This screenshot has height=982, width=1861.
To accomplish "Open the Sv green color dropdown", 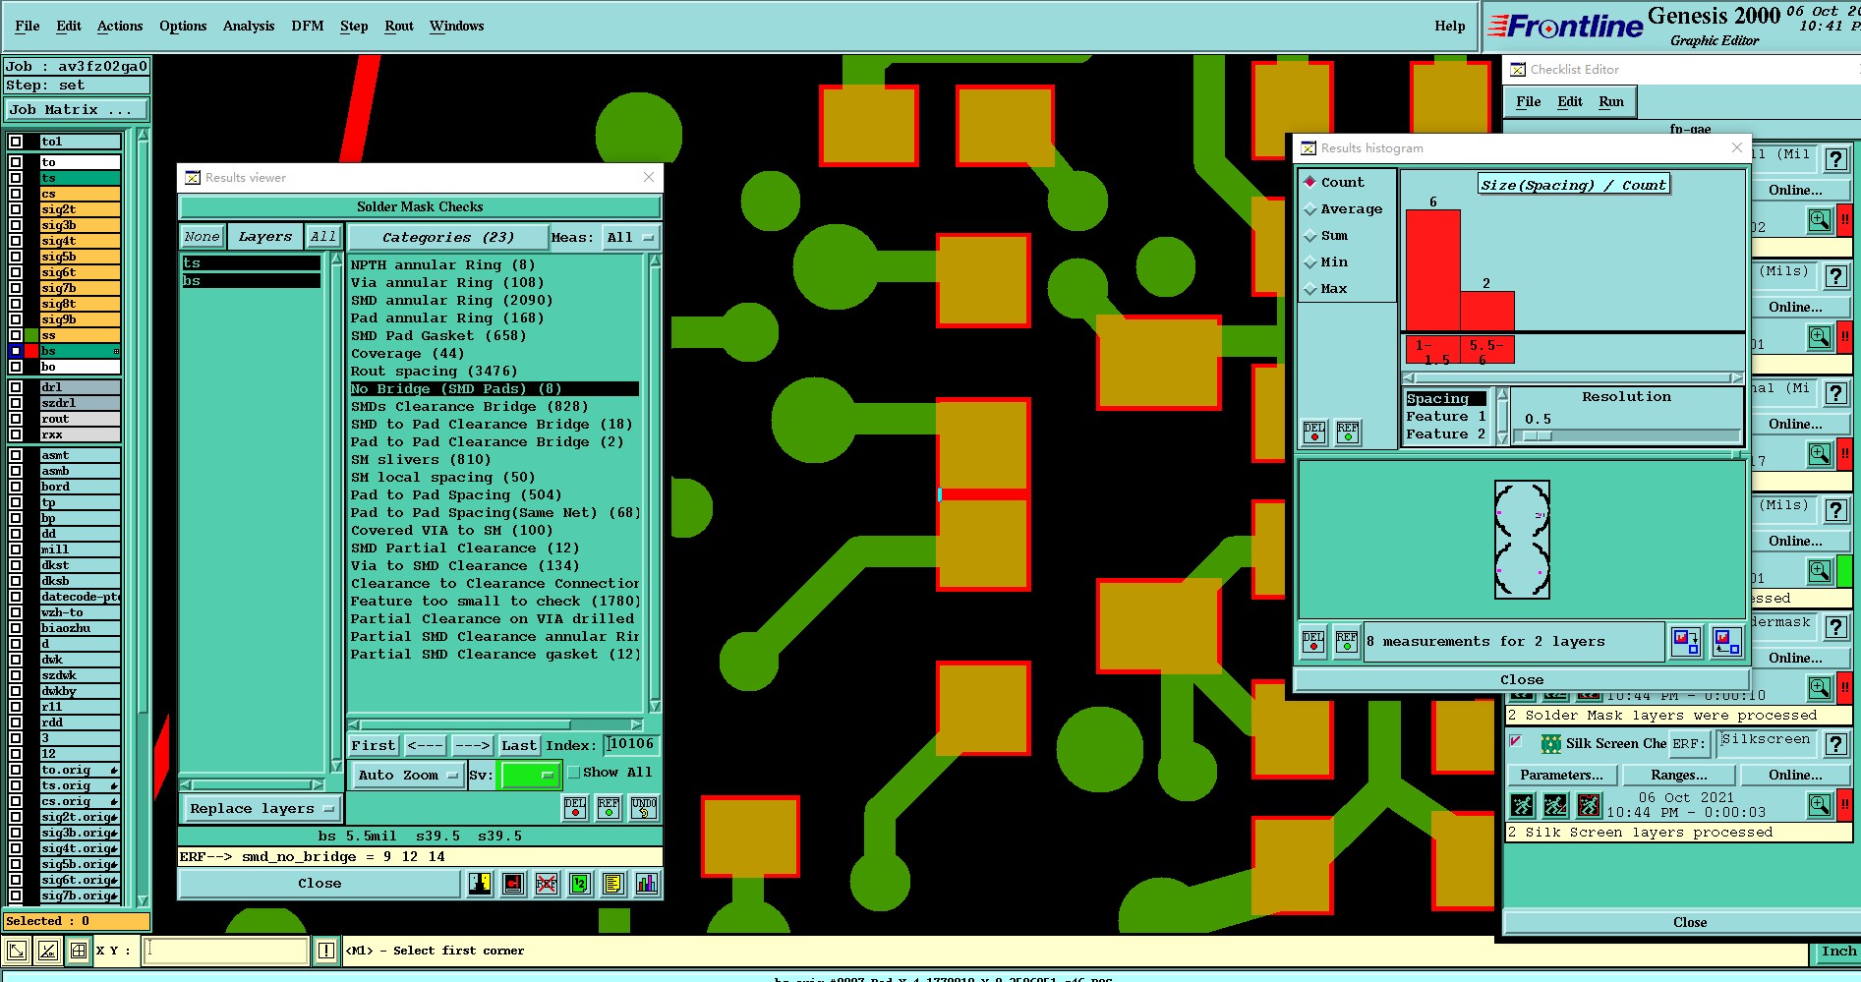I will [531, 776].
